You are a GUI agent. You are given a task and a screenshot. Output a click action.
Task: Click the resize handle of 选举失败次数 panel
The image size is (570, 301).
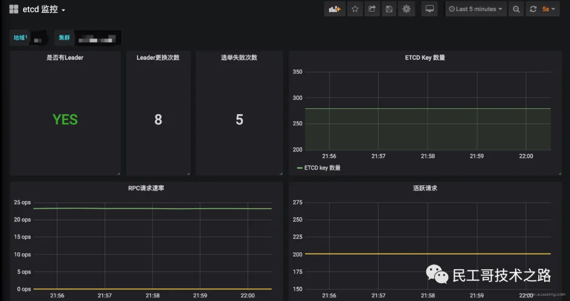pyautogui.click(x=281, y=174)
